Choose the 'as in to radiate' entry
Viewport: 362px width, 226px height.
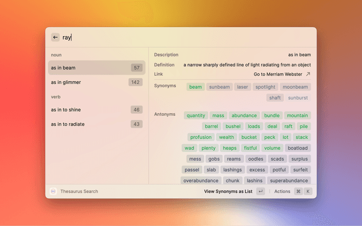[x=96, y=124]
